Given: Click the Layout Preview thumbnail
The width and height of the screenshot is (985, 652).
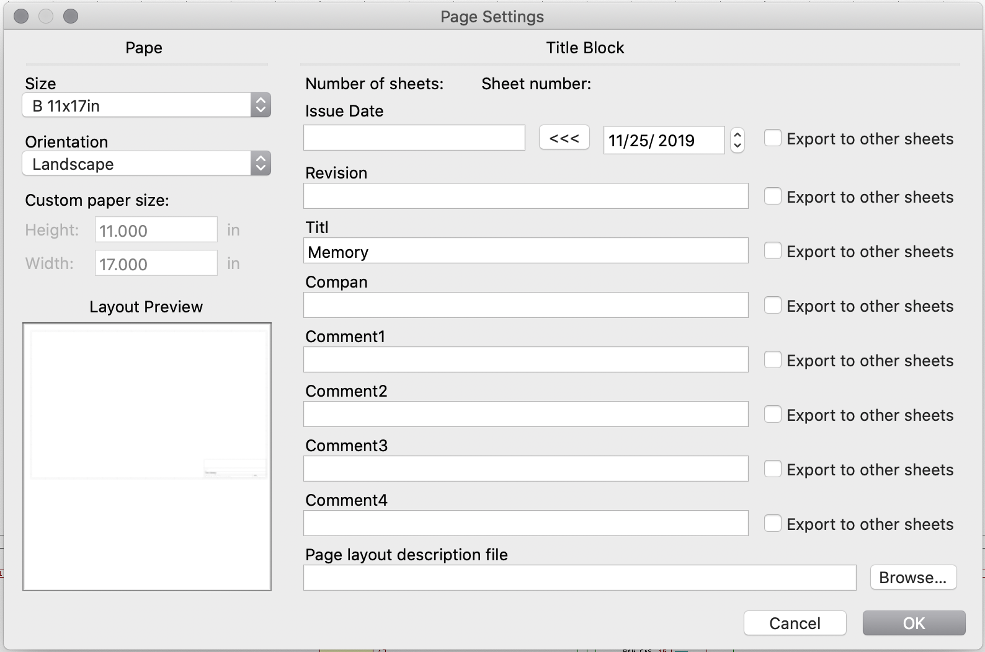Looking at the screenshot, I should click(147, 457).
